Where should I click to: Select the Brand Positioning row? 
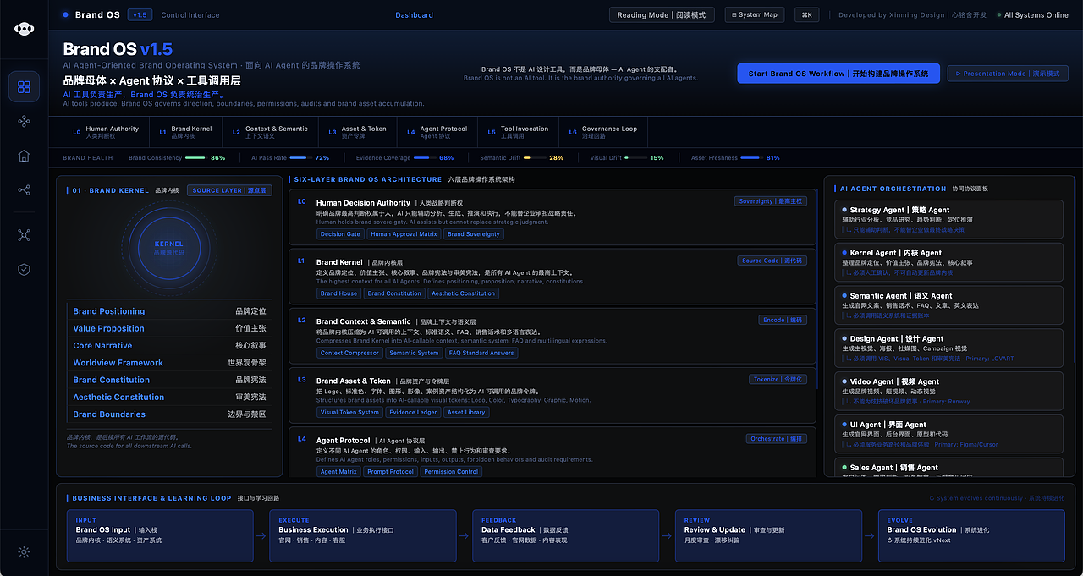click(169, 311)
